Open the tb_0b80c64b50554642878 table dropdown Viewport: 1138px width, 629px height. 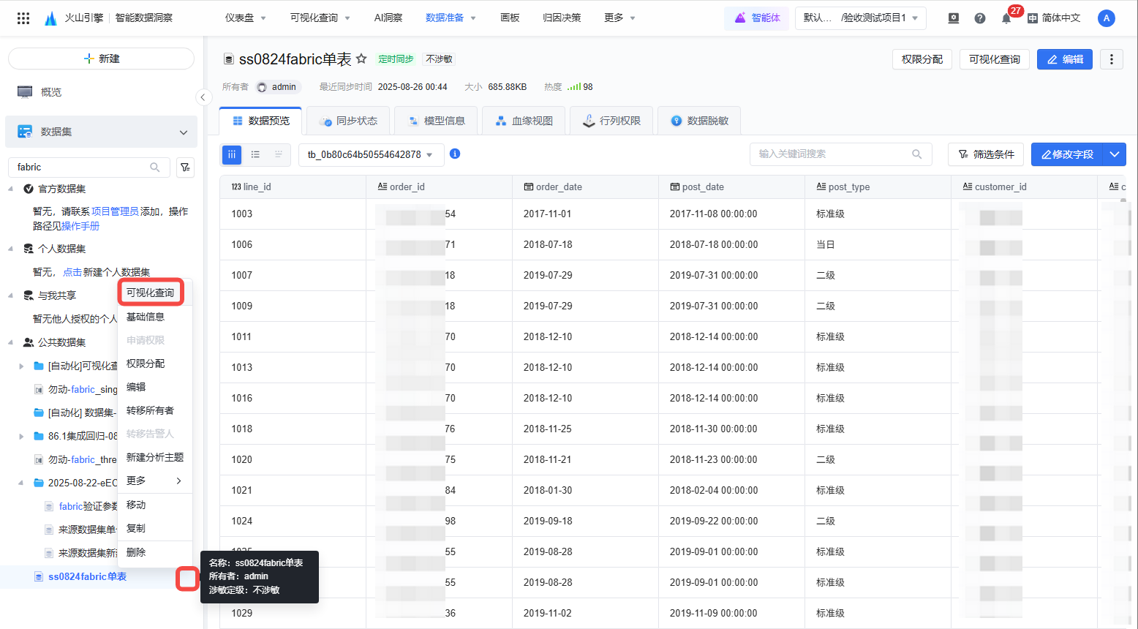[371, 154]
